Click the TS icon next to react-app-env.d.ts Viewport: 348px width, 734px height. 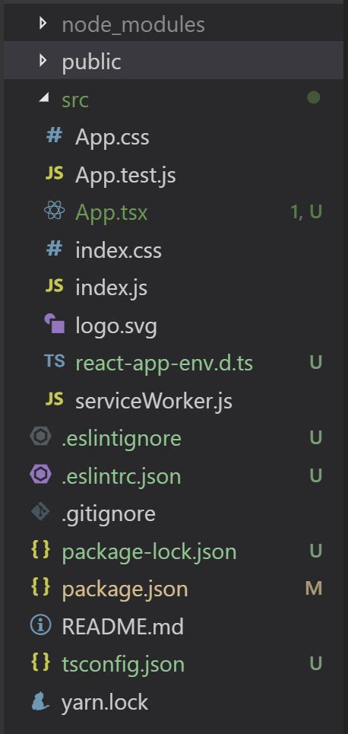click(54, 361)
